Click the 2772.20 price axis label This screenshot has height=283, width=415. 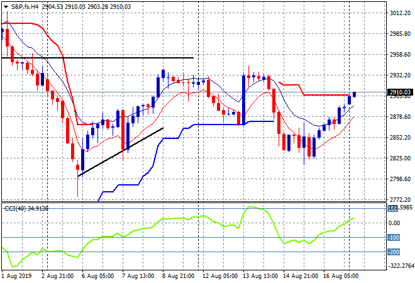tap(400, 199)
